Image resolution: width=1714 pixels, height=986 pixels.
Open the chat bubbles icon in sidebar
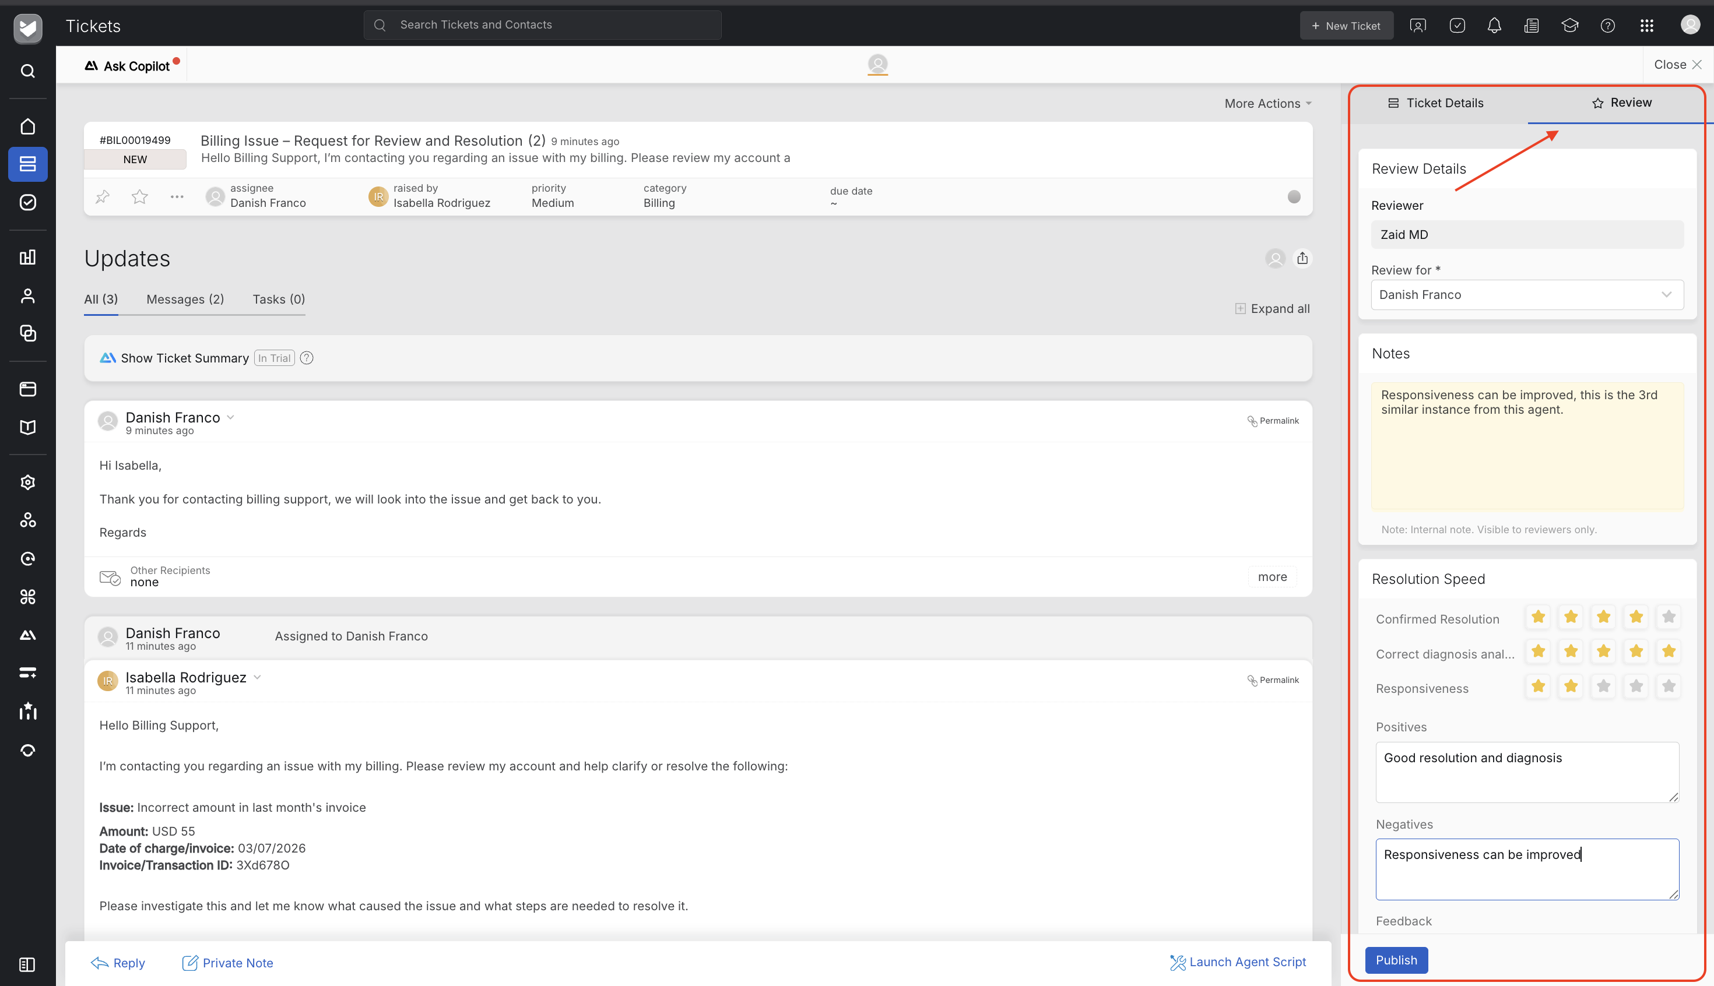pyautogui.click(x=28, y=333)
